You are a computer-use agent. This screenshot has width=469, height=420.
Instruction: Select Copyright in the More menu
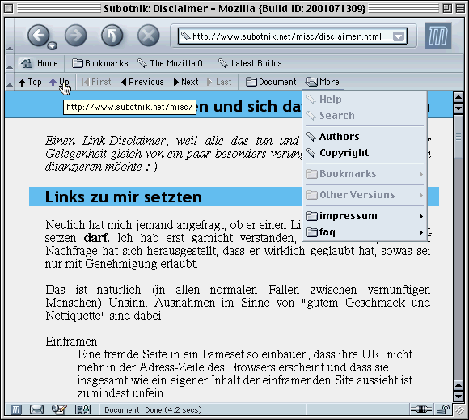click(x=365, y=153)
